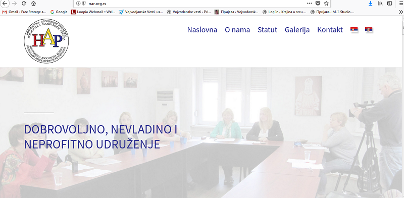Toggle the sidebar view icon
The image size is (404, 198).
coord(389,4)
